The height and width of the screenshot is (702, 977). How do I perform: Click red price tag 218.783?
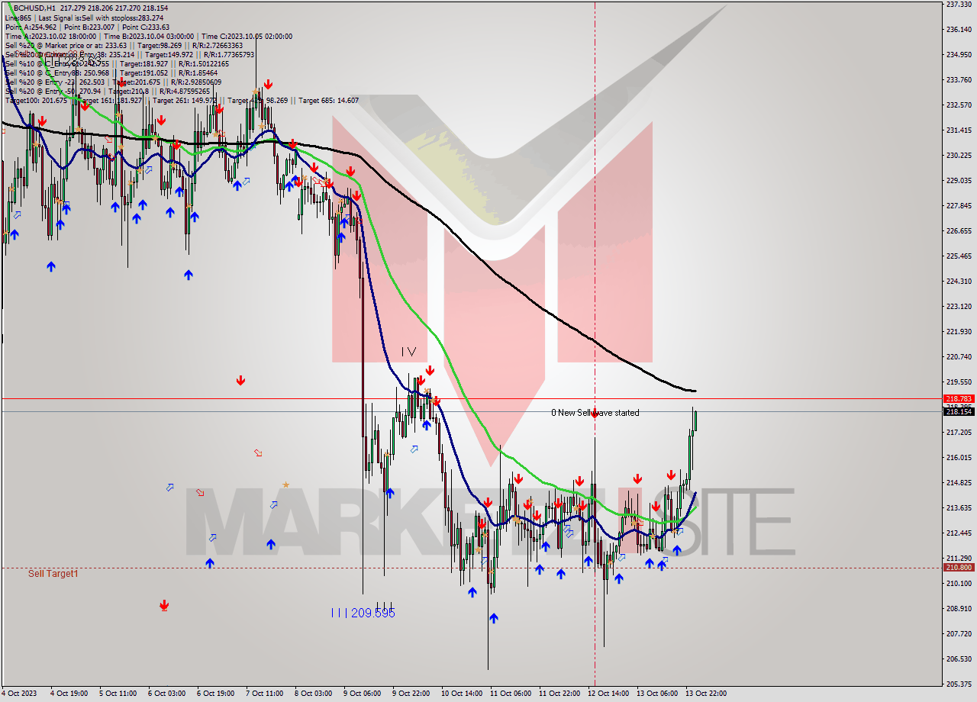click(959, 398)
